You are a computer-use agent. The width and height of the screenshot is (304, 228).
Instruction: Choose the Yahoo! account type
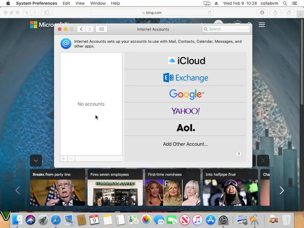186,111
